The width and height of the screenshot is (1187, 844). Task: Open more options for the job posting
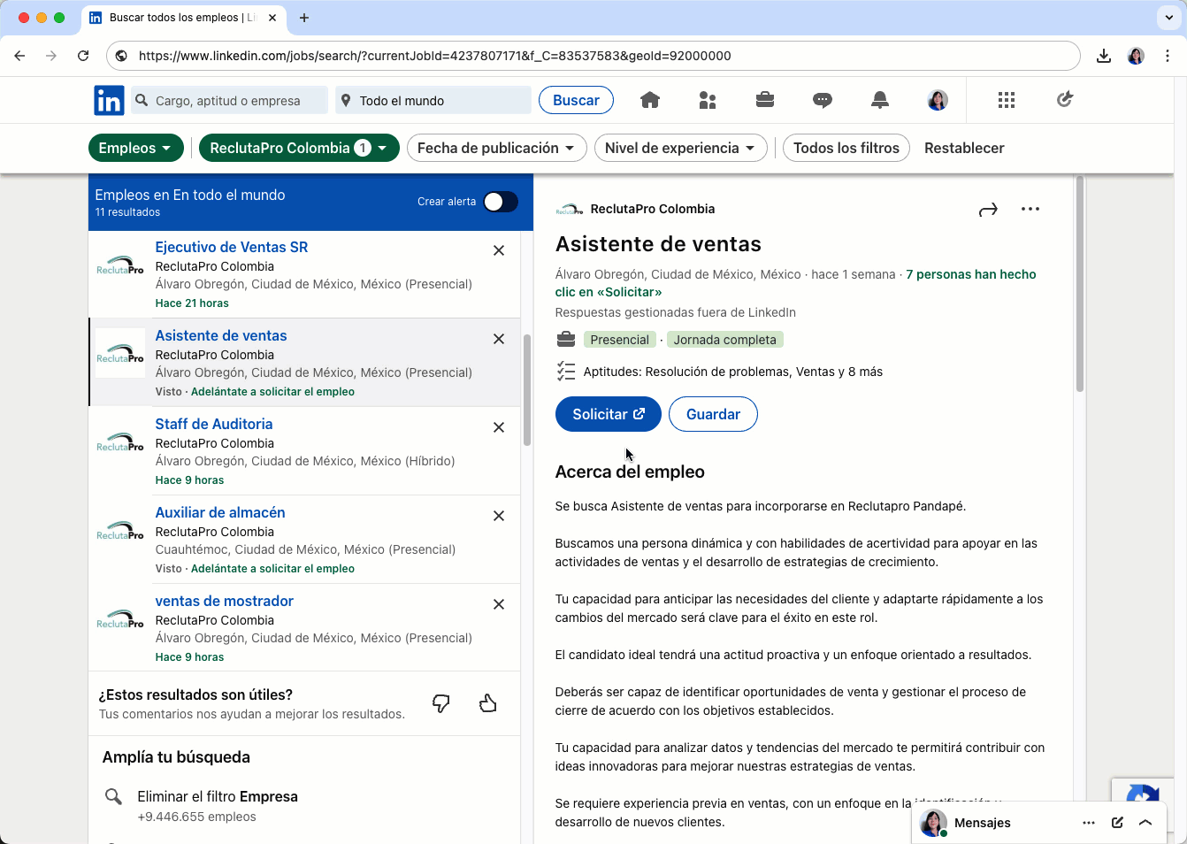pos(1030,209)
